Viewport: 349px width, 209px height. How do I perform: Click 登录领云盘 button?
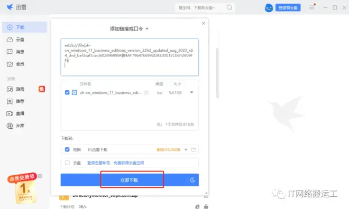(x=288, y=7)
